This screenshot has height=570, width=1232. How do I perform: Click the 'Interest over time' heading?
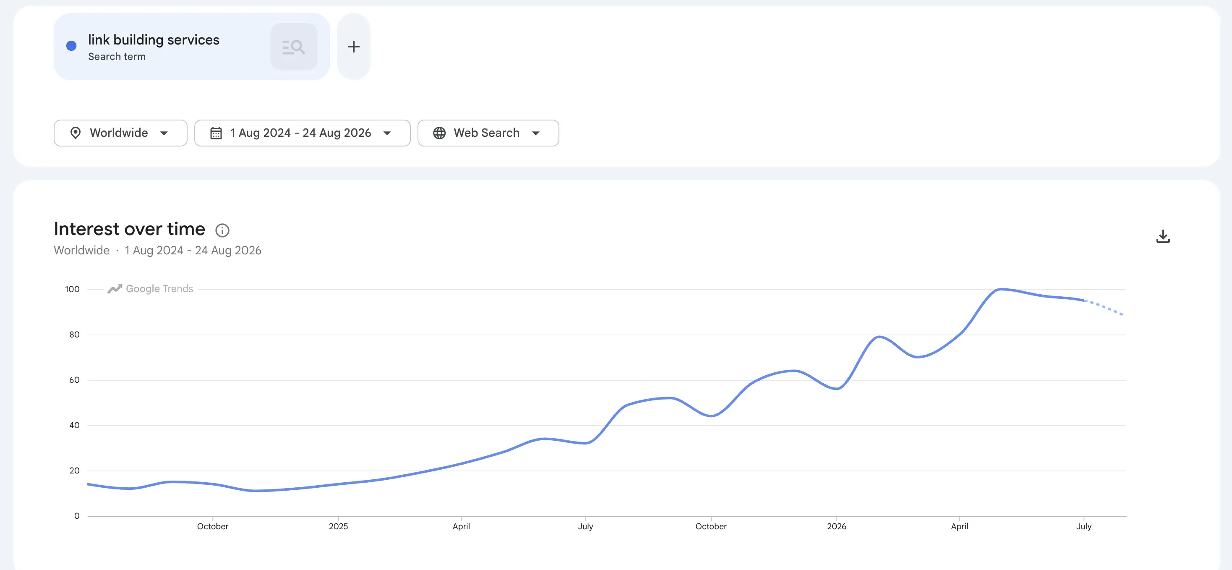129,229
